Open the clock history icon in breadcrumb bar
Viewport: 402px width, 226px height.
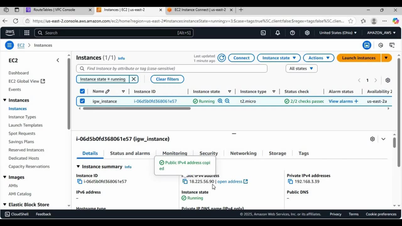point(381,45)
